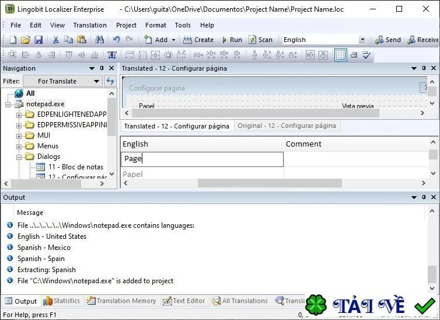Viewport: 440px width, 320px height.
Task: Open the File menu
Action: click(16, 25)
